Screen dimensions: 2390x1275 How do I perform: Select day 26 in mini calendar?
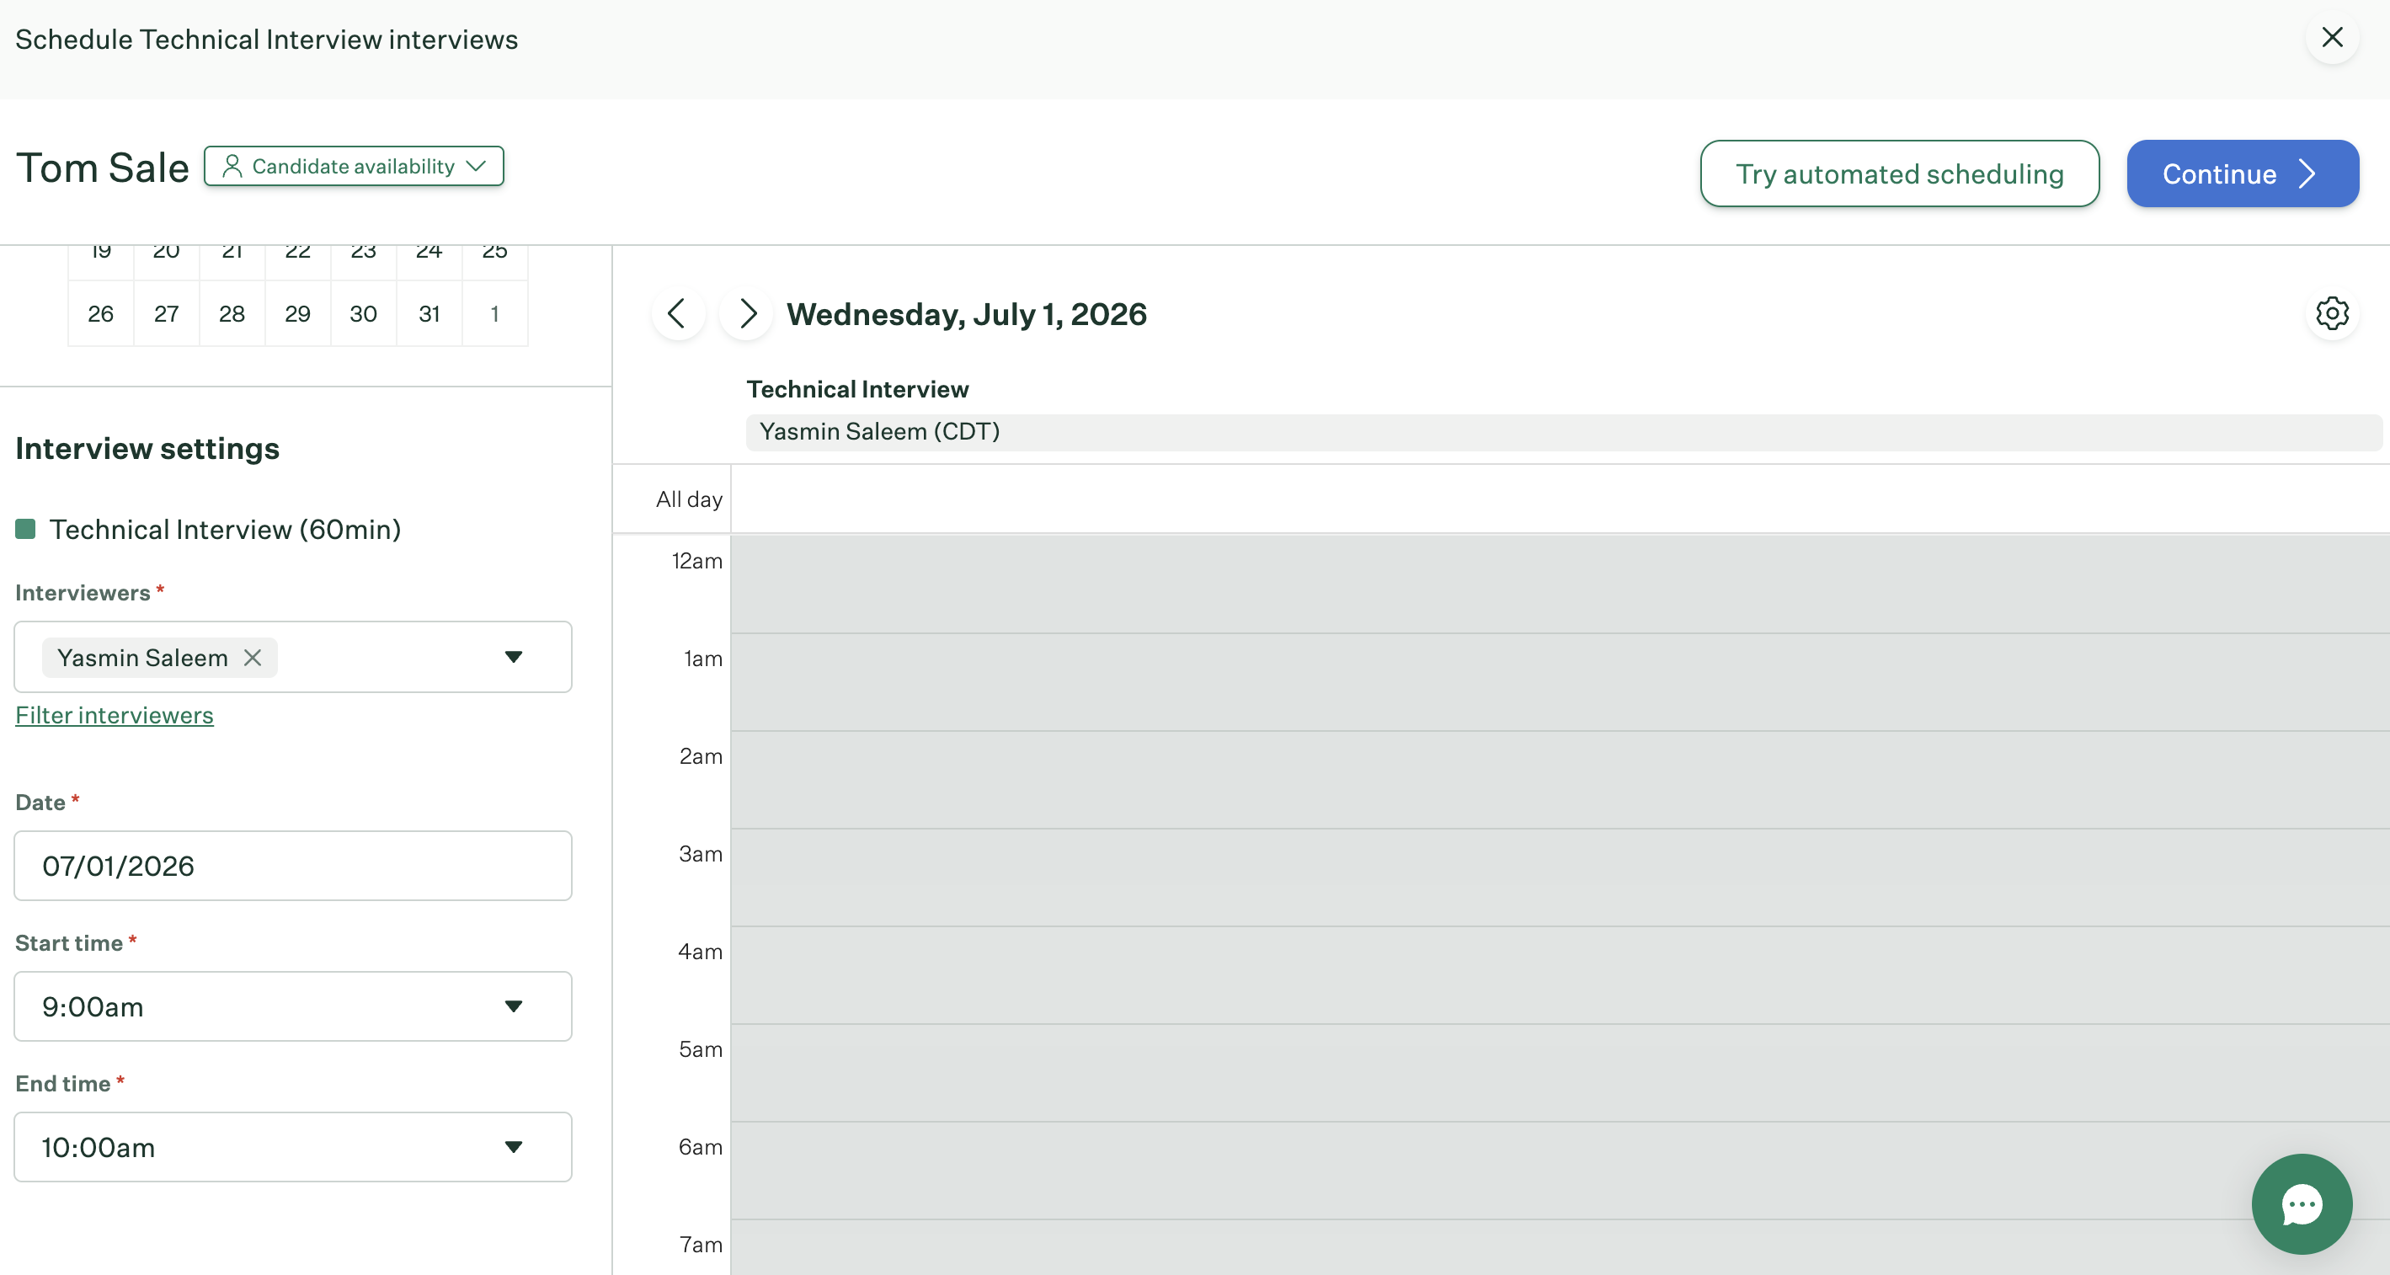(x=101, y=313)
